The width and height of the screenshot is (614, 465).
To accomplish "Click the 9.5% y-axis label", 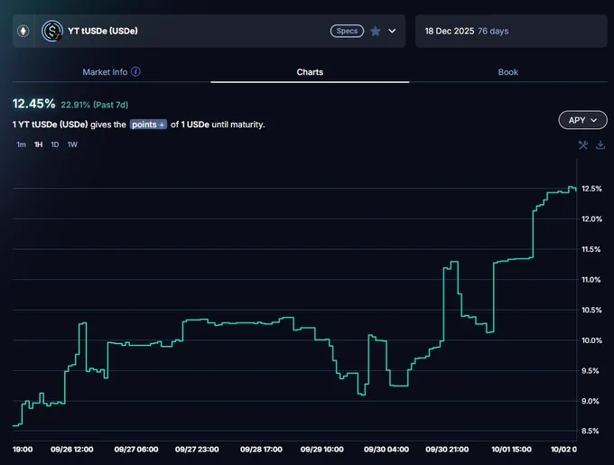I will tap(591, 371).
